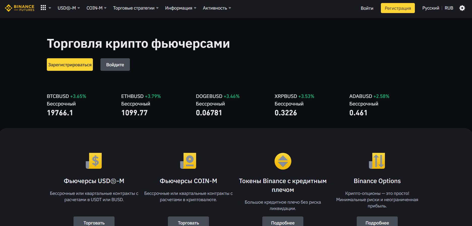Image resolution: width=472 pixels, height=226 pixels.
Task: Click the Регистрация button
Action: pyautogui.click(x=398, y=8)
